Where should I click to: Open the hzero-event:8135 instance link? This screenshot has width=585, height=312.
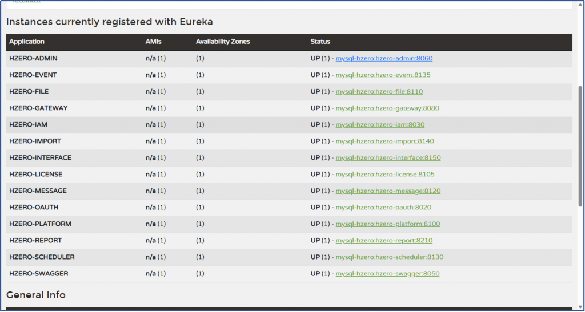[383, 75]
